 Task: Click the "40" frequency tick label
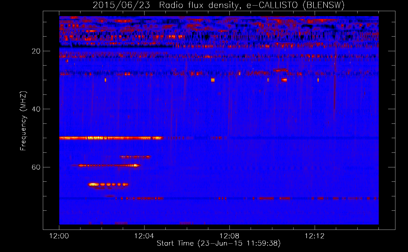pyautogui.click(x=36, y=109)
